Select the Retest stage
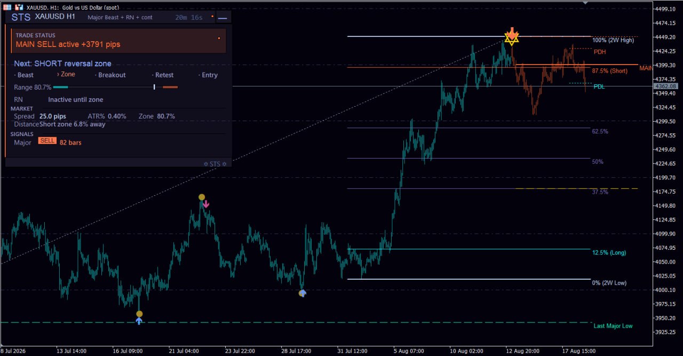 163,75
